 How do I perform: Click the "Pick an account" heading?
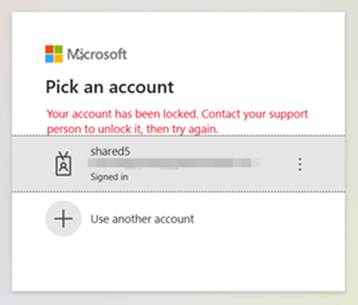click(x=110, y=87)
